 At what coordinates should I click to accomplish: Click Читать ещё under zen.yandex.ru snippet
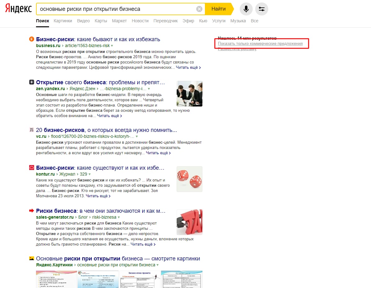tap(110, 116)
